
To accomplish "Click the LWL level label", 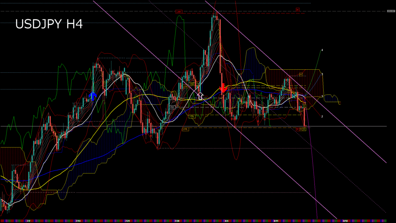I will (185, 129).
